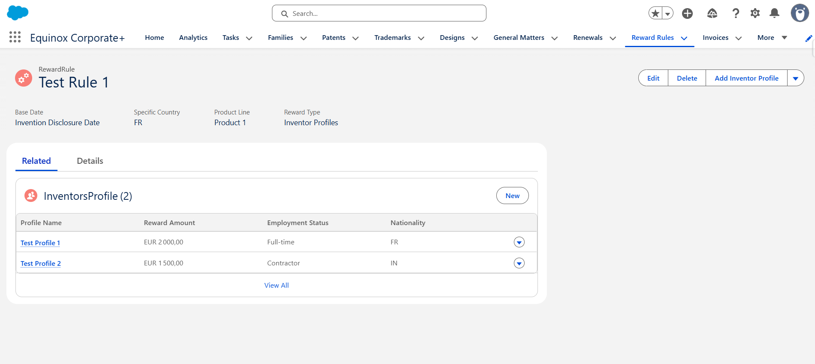
Task: Show more record actions dropdown
Action: [795, 78]
